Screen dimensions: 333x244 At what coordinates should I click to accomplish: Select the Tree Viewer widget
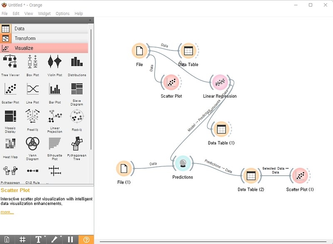point(10,65)
